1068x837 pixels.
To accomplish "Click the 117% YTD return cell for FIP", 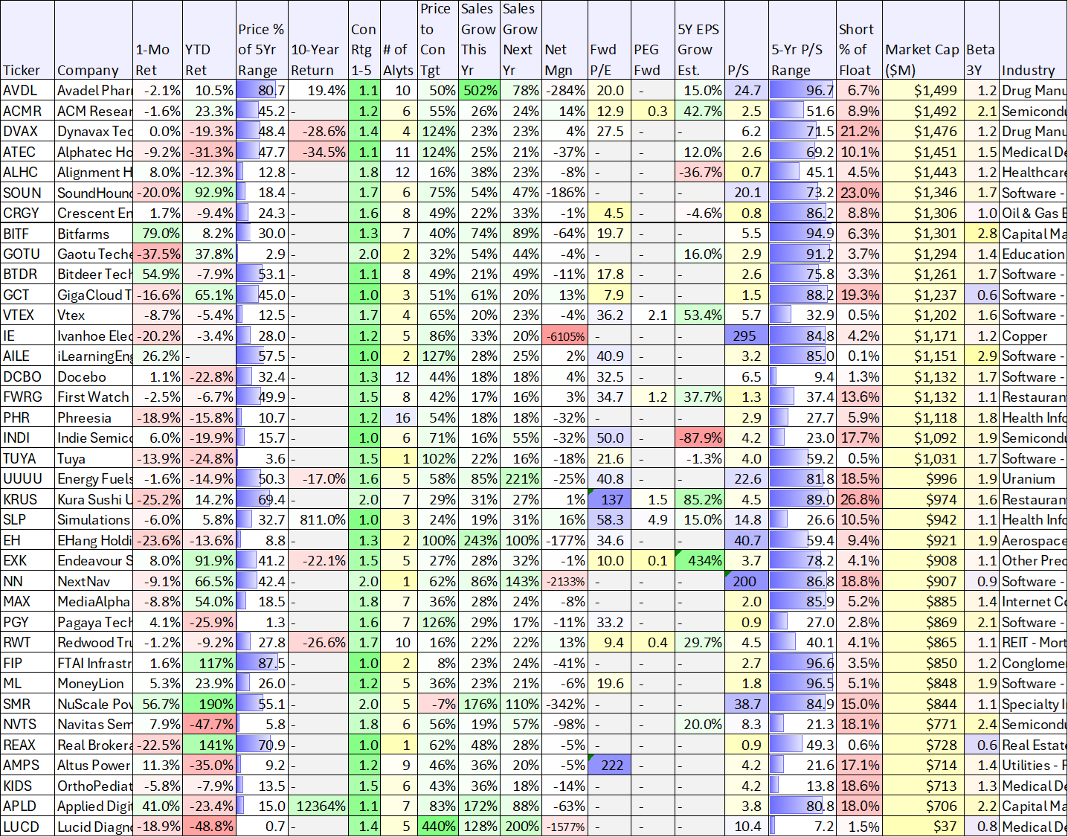I will click(209, 664).
